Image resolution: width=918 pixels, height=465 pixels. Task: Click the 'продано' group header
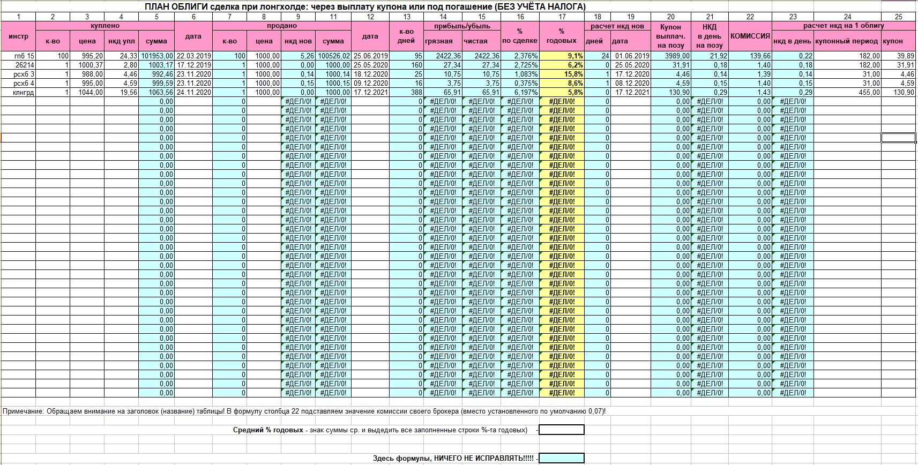click(x=282, y=26)
